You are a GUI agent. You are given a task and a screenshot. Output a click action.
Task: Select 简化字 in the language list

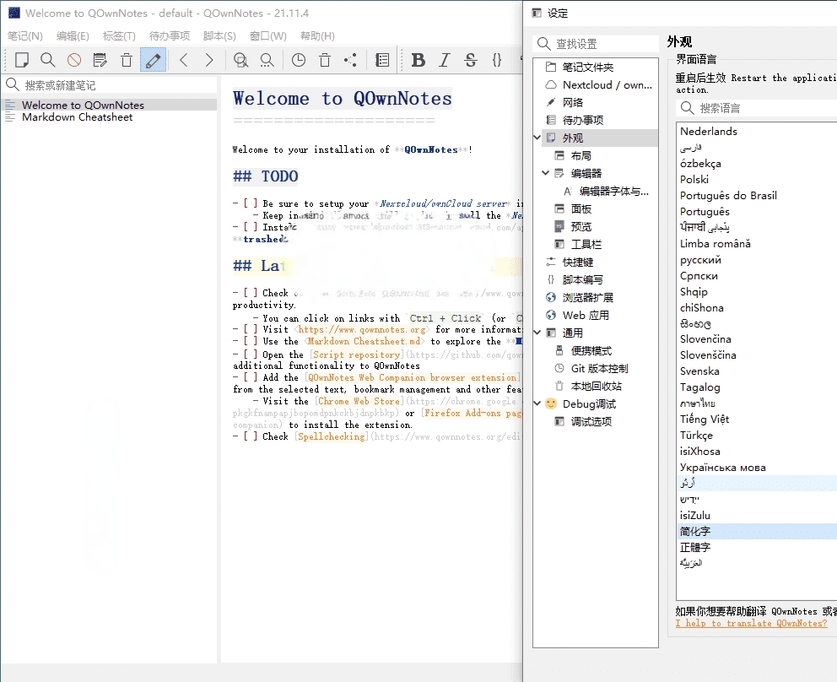tap(696, 531)
